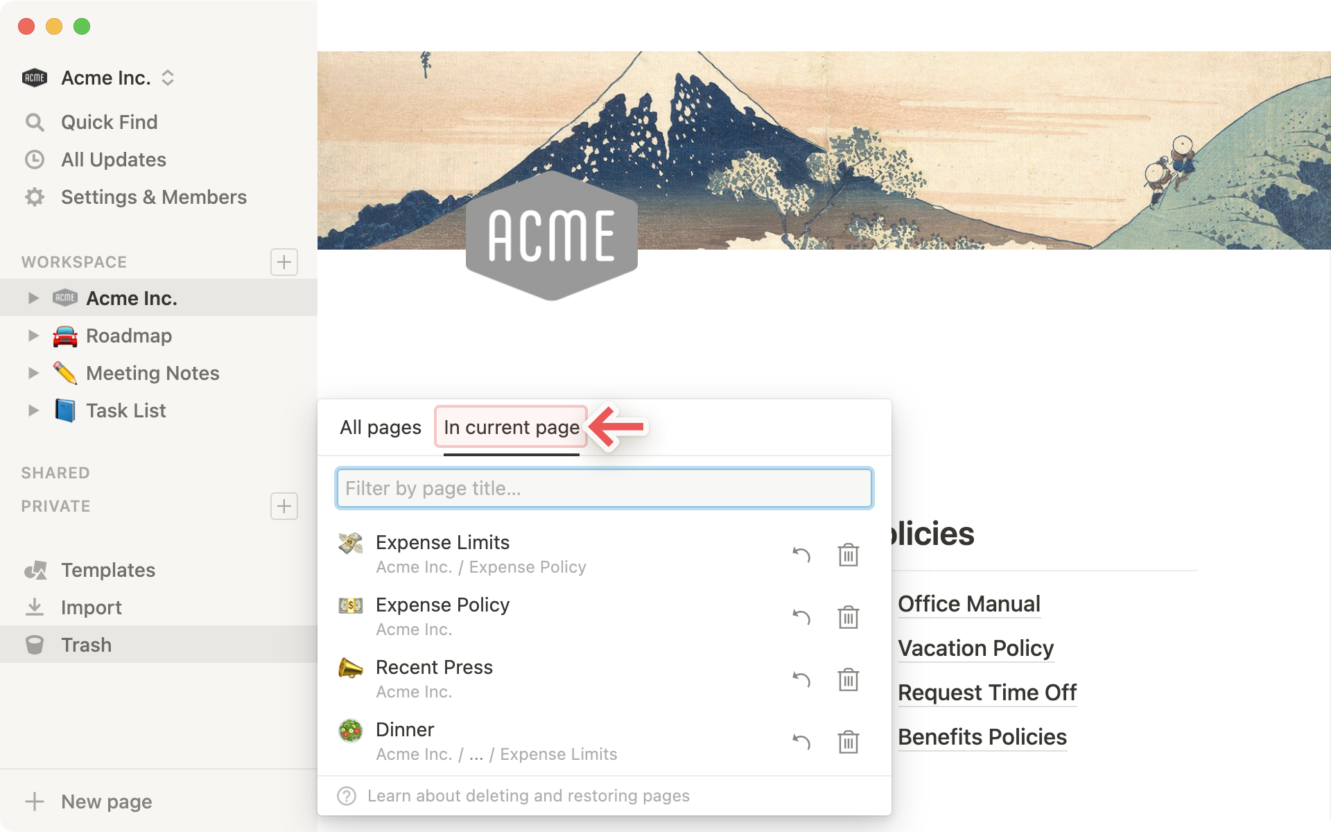
Task: Click the restore icon for Expense Policy
Action: point(803,616)
